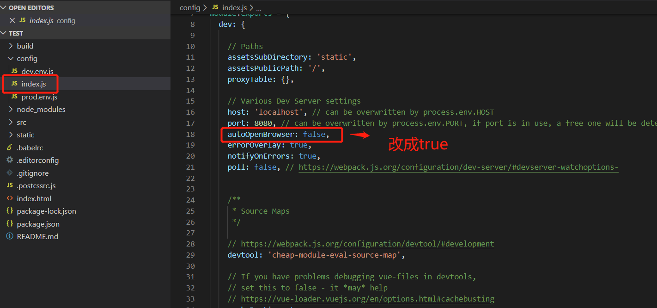Click proxyTable on line 13
The height and width of the screenshot is (308, 657).
[x=249, y=79]
